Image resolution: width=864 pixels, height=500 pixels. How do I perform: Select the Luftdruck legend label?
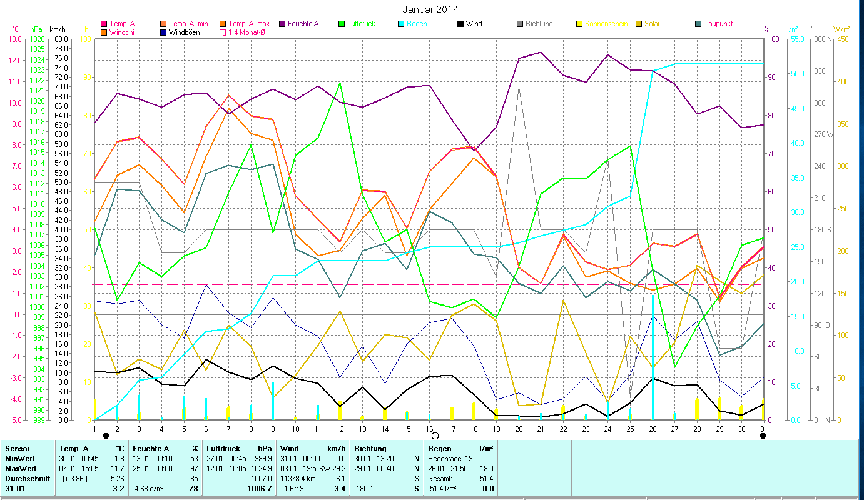click(x=363, y=24)
